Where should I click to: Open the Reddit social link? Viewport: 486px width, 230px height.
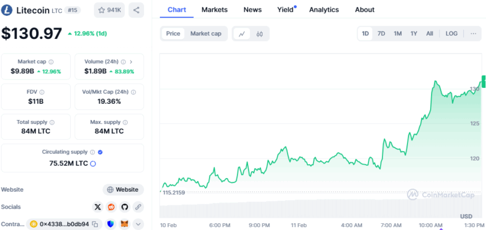point(111,207)
